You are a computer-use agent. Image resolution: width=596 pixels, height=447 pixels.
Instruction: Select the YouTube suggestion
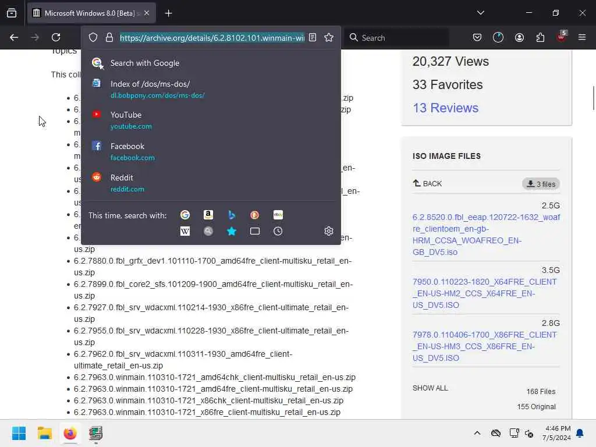coord(211,120)
